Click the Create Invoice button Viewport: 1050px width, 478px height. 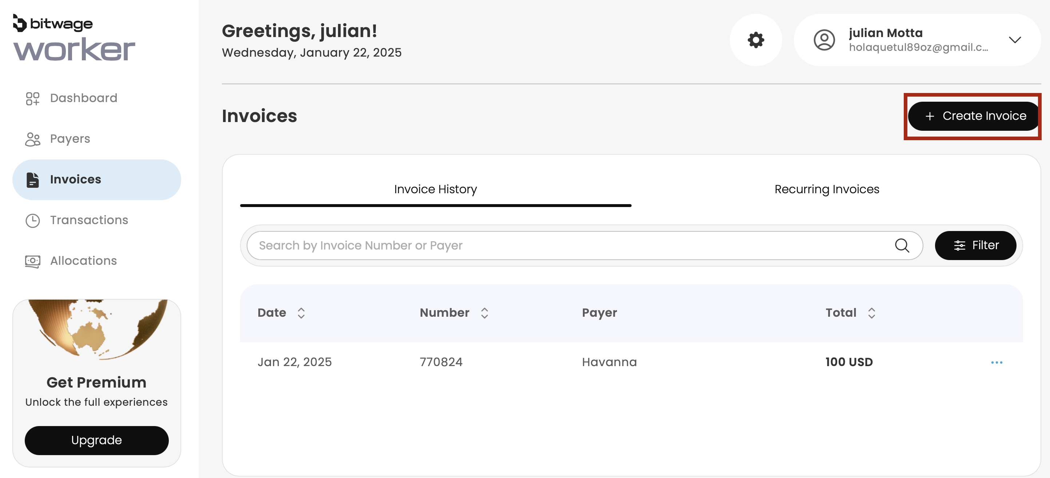pos(974,116)
